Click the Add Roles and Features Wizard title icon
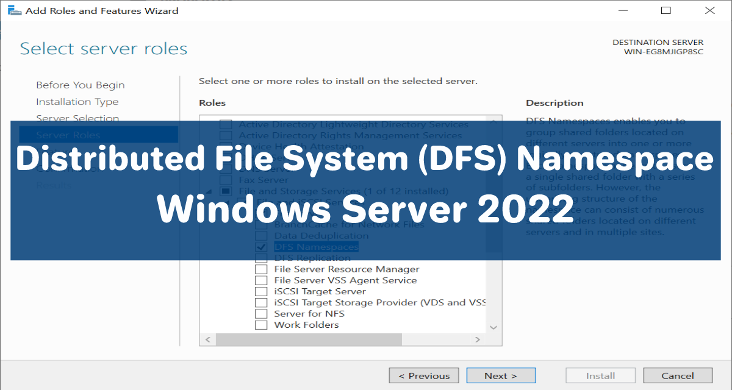This screenshot has width=732, height=390. coord(14,10)
